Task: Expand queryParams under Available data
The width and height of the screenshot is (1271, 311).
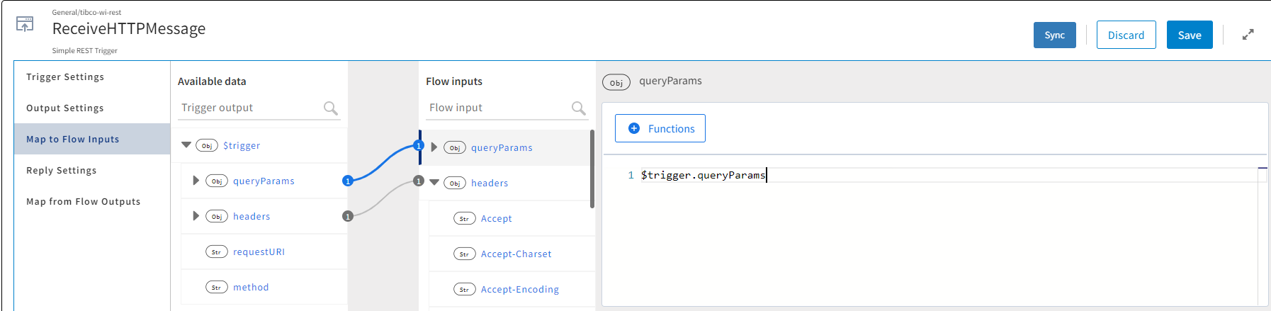Action: (196, 181)
